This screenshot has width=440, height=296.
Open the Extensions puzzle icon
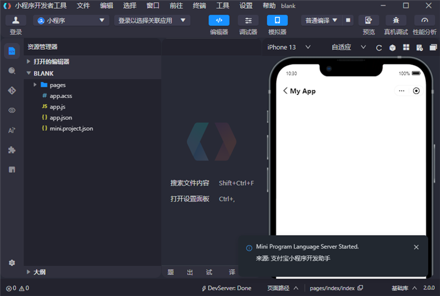pyautogui.click(x=12, y=150)
